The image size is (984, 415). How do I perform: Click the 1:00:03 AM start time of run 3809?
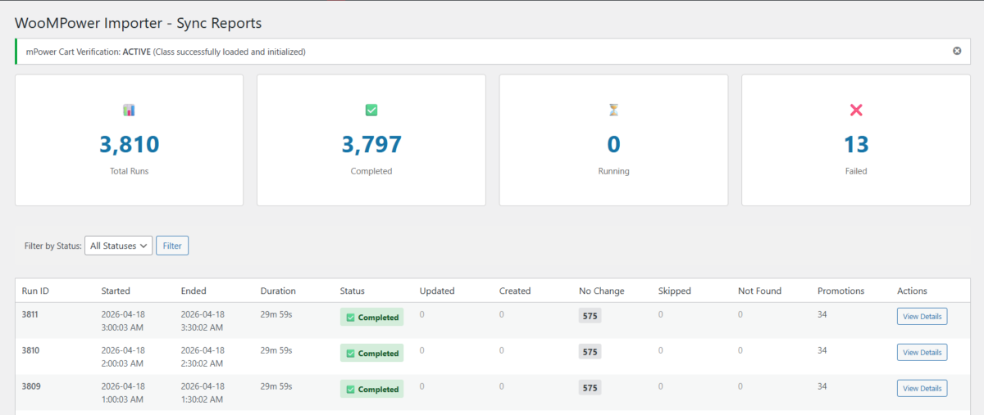pos(123,399)
